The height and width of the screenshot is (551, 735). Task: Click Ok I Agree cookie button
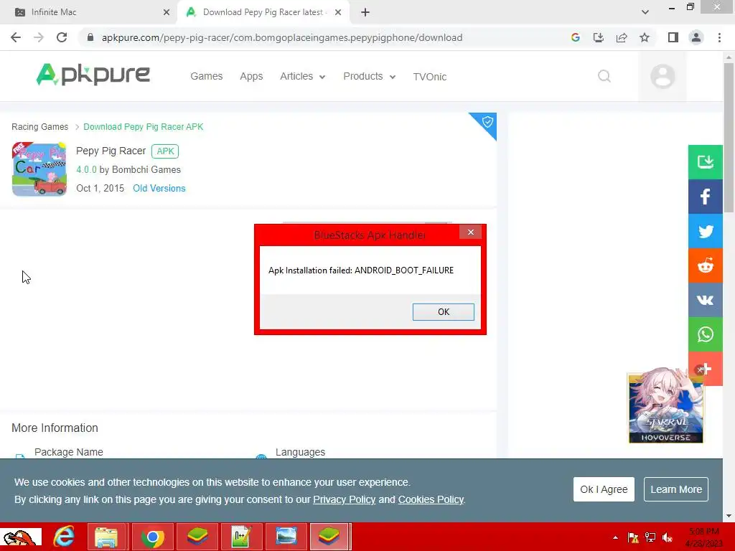click(604, 489)
